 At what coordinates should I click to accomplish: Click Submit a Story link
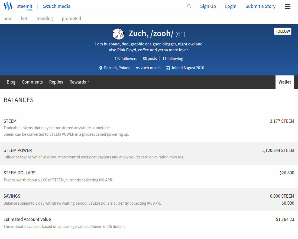(x=260, y=6)
